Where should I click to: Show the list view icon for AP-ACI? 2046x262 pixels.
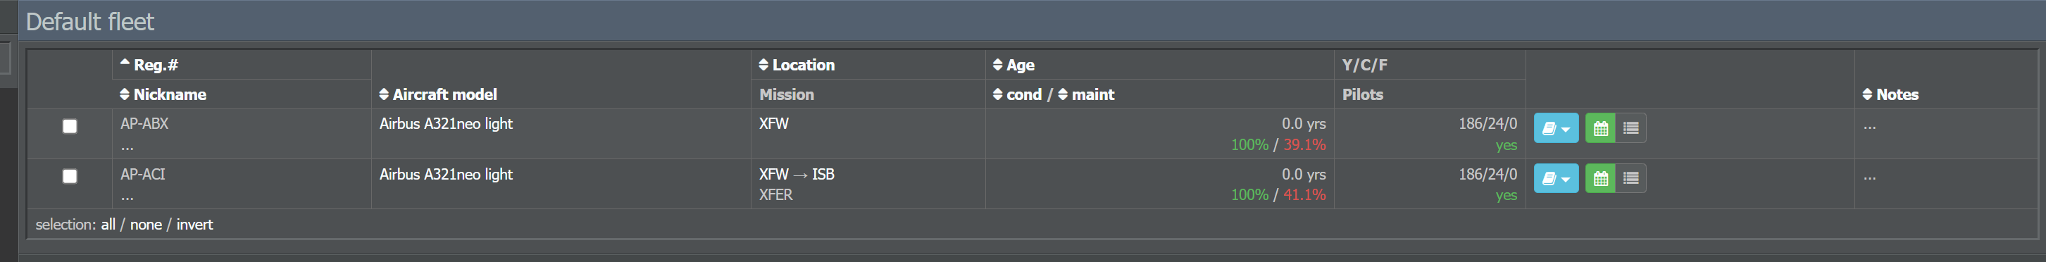click(1630, 179)
